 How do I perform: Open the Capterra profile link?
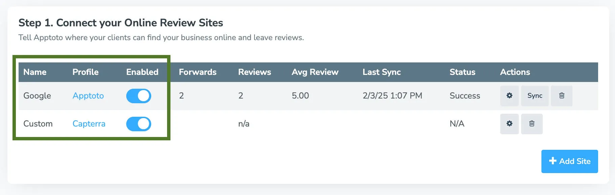pyautogui.click(x=89, y=124)
